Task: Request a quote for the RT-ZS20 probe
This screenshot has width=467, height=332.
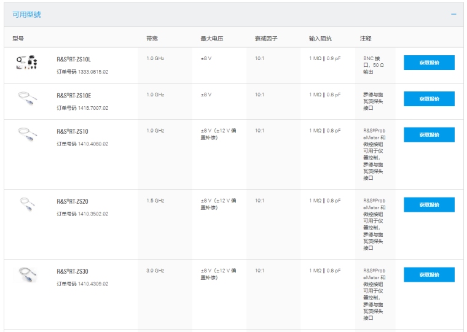Action: coord(429,204)
